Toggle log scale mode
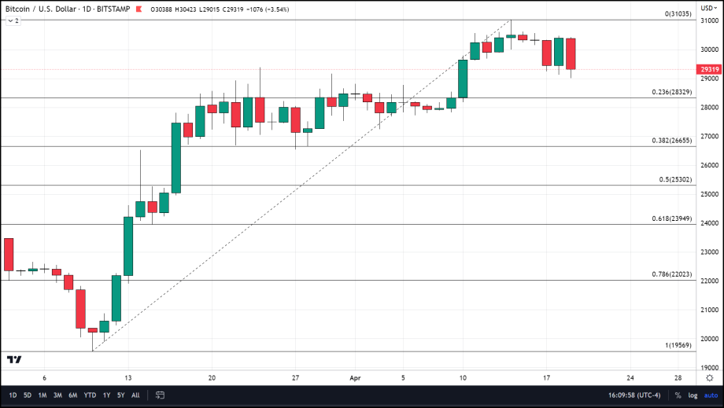Image resolution: width=724 pixels, height=408 pixels. (x=693, y=395)
